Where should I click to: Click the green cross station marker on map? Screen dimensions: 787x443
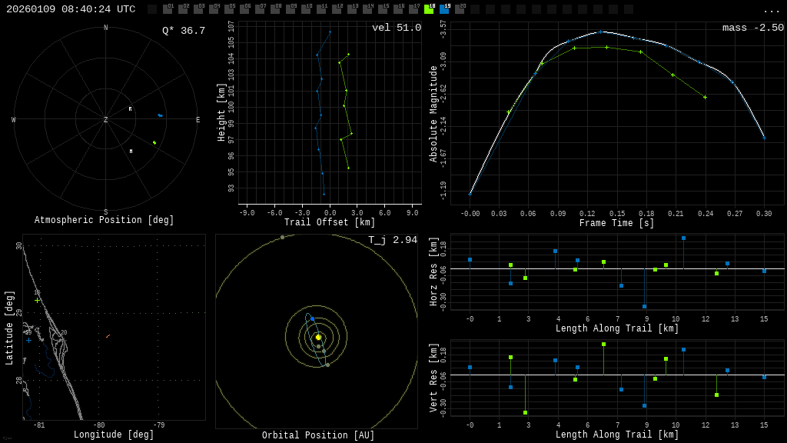[37, 300]
